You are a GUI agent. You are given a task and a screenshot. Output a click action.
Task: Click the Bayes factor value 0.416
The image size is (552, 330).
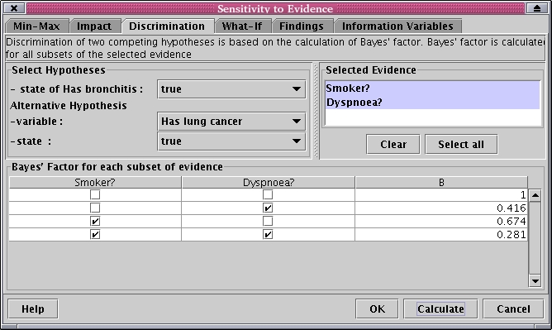(512, 208)
